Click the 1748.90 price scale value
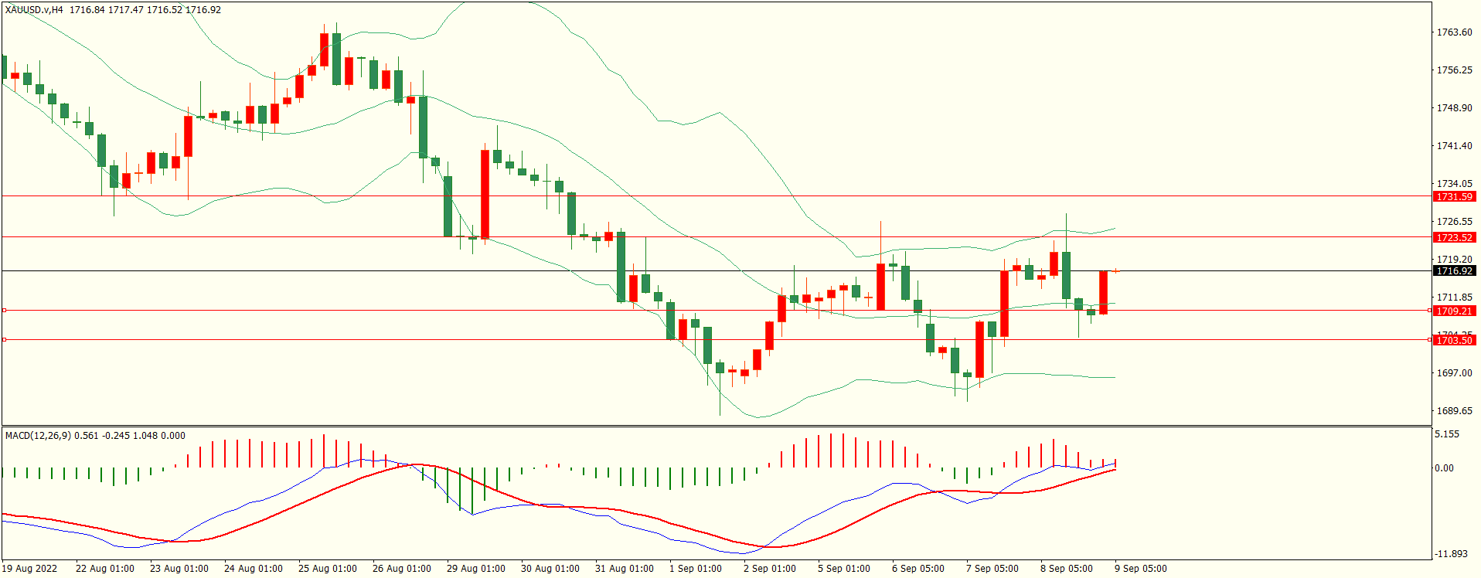 click(x=1454, y=108)
